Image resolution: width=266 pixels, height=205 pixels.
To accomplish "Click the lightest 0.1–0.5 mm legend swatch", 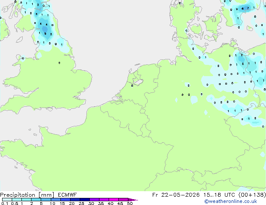I will pos(7,200).
